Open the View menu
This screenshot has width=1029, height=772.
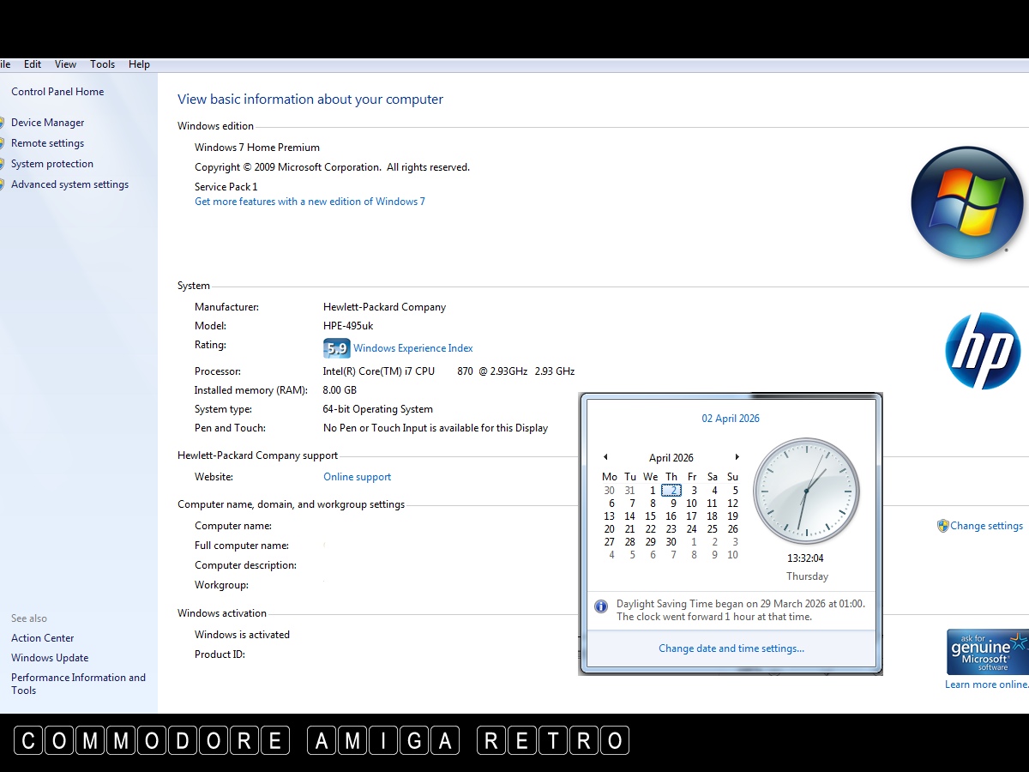[65, 64]
